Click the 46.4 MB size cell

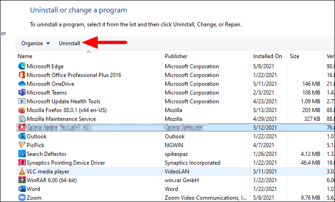(311, 163)
